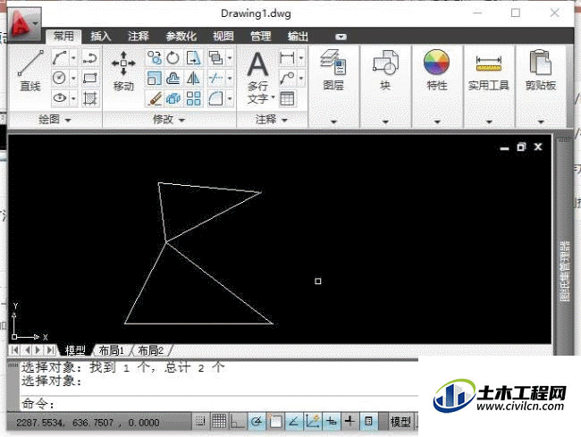The image size is (581, 437).
Task: Switch to the 视图 ribbon tab
Action: click(223, 36)
